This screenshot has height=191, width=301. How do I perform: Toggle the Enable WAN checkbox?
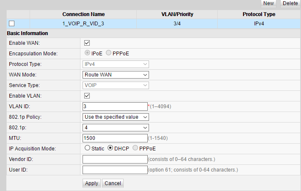87,43
